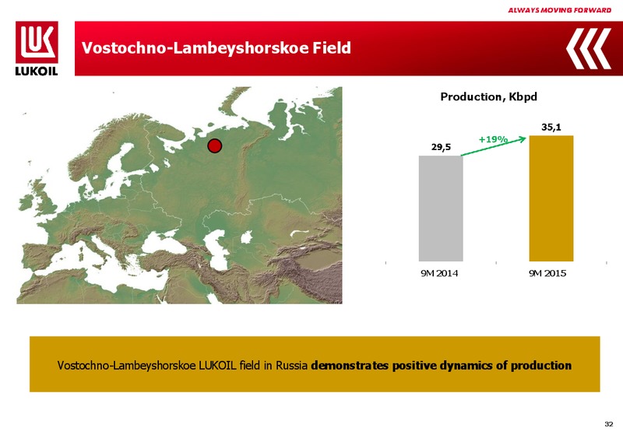Click the 35,1 value label
The width and height of the screenshot is (623, 431).
pos(551,128)
